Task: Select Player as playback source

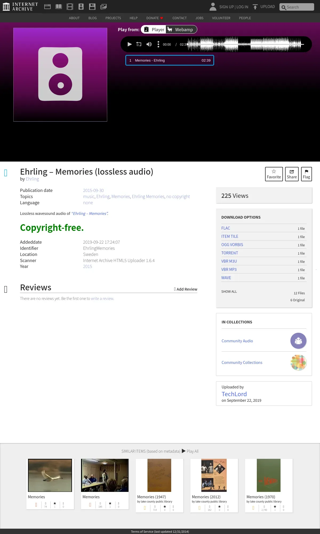Action: tap(154, 29)
